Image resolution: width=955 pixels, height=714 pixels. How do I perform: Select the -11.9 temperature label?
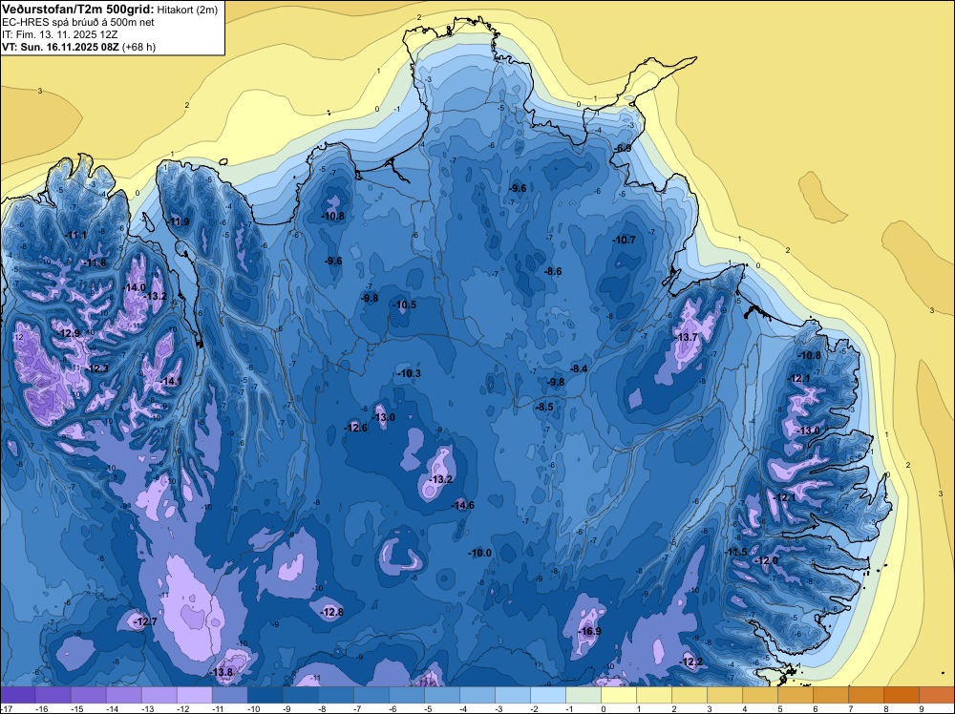coord(179,221)
